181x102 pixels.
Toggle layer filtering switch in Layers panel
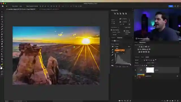click(156, 60)
